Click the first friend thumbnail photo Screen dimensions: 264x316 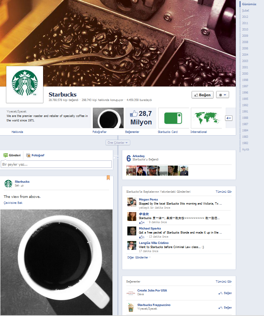(131, 170)
